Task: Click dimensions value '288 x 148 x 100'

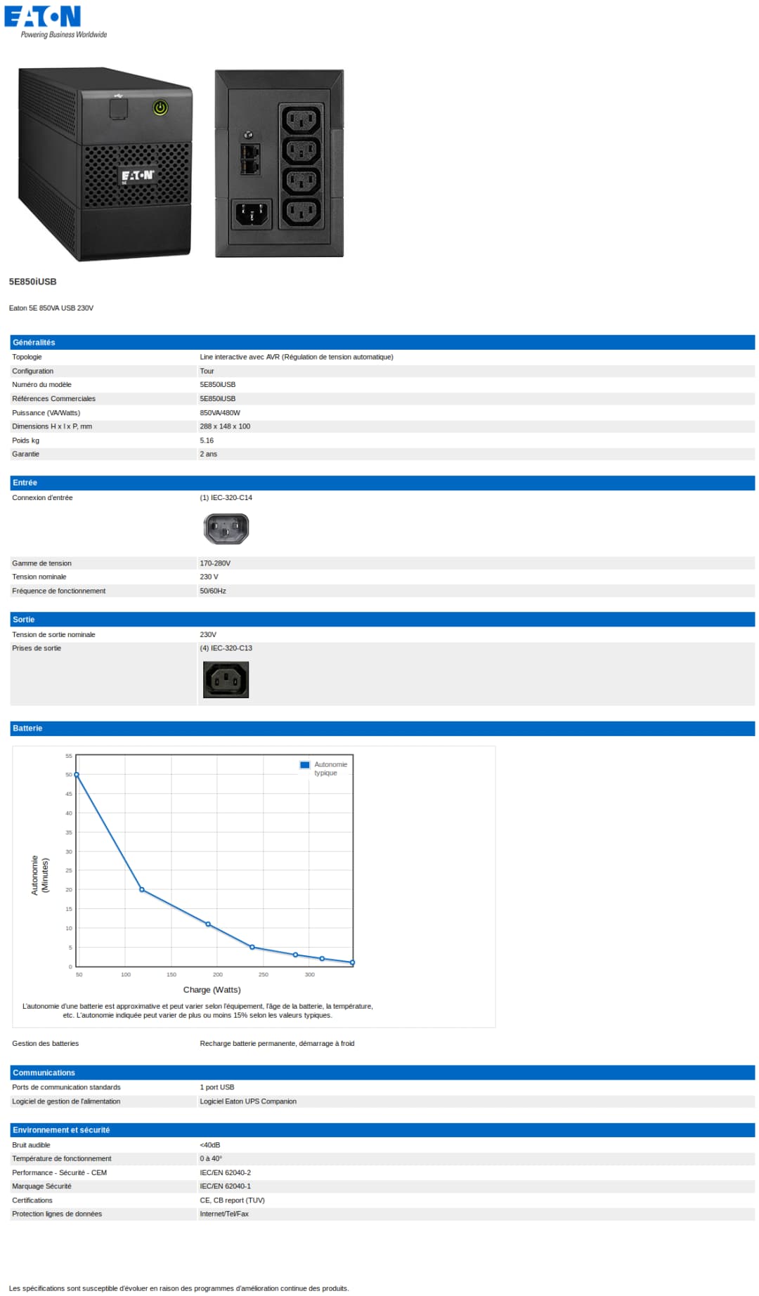Action: [225, 426]
